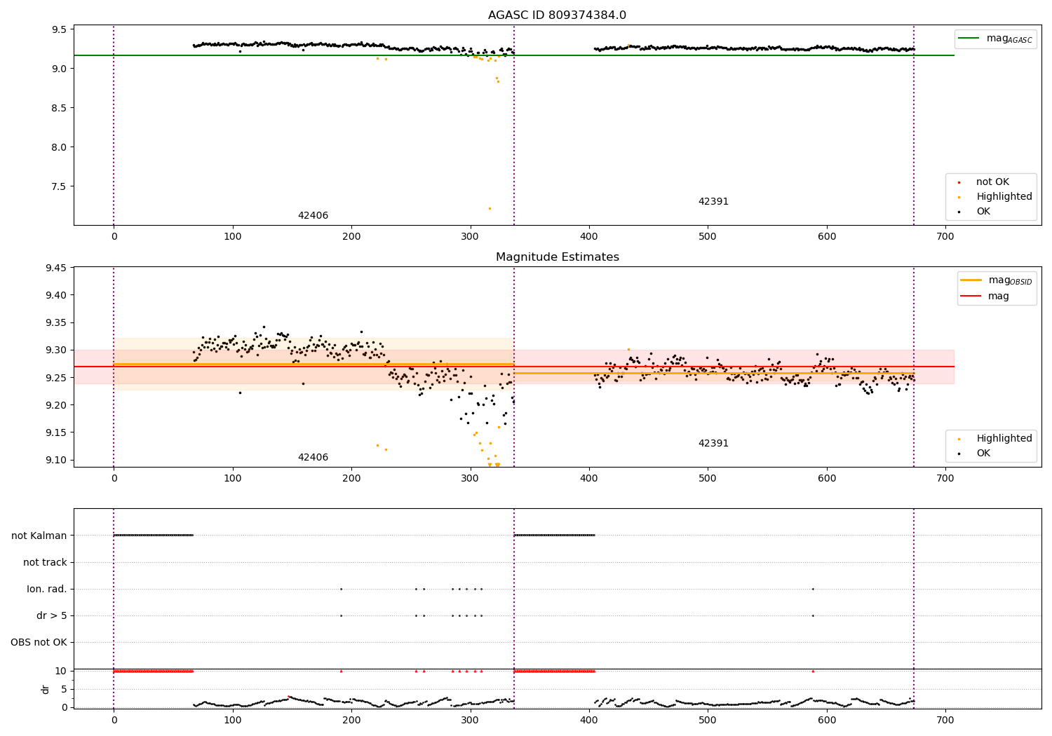Screen dimensions: 1052x736
Task: Click the 7.5 y-axis tick label
Action: coord(60,186)
